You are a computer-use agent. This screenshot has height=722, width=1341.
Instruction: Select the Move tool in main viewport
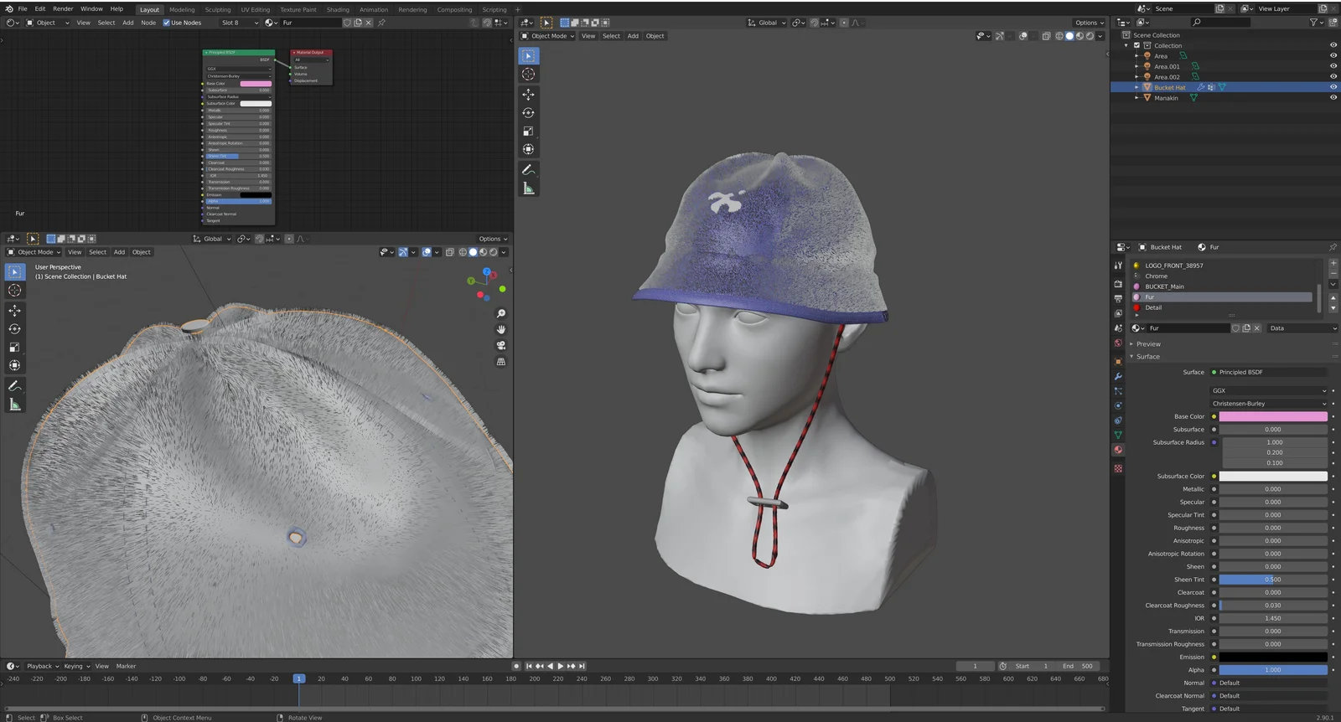coord(528,95)
